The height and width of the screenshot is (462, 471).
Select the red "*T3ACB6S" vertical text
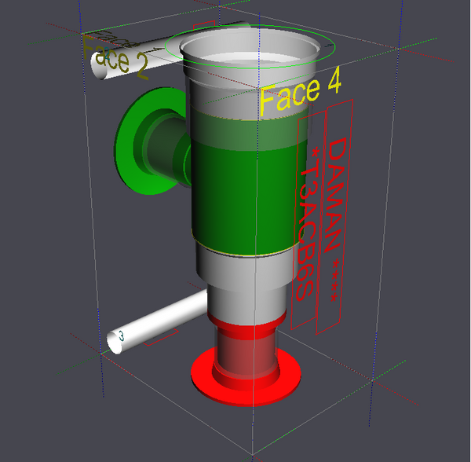[x=308, y=224]
